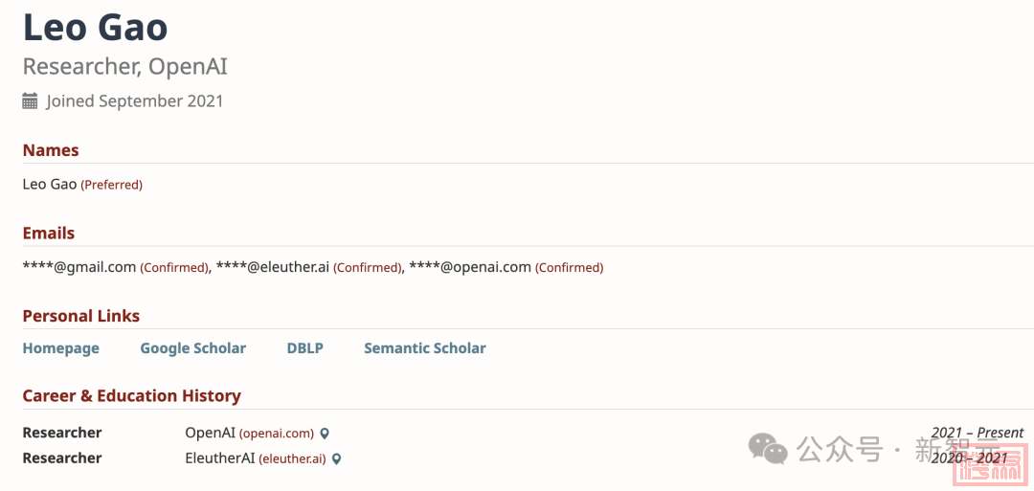Select the masked openai.com email address
This screenshot has width=1034, height=491.
(470, 267)
